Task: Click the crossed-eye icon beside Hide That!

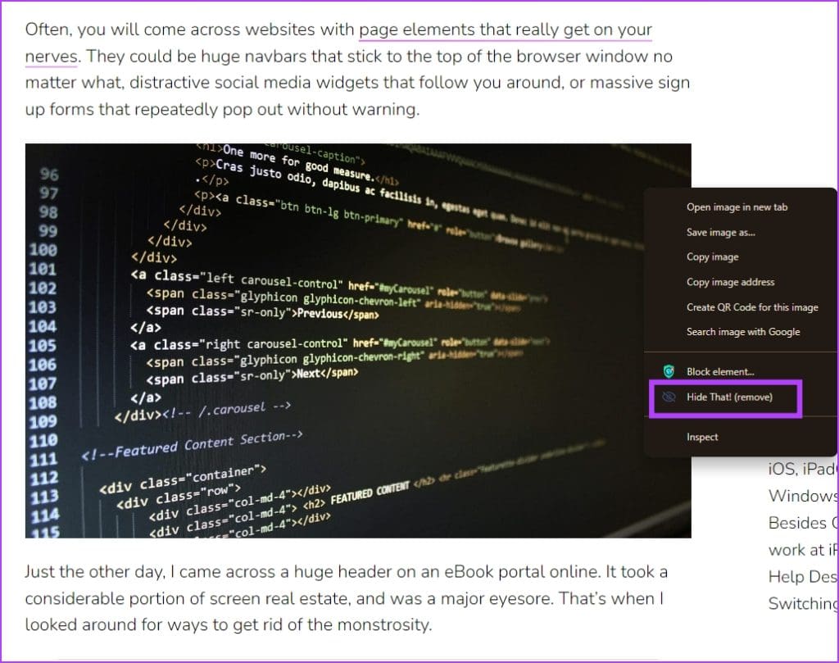Action: (669, 397)
